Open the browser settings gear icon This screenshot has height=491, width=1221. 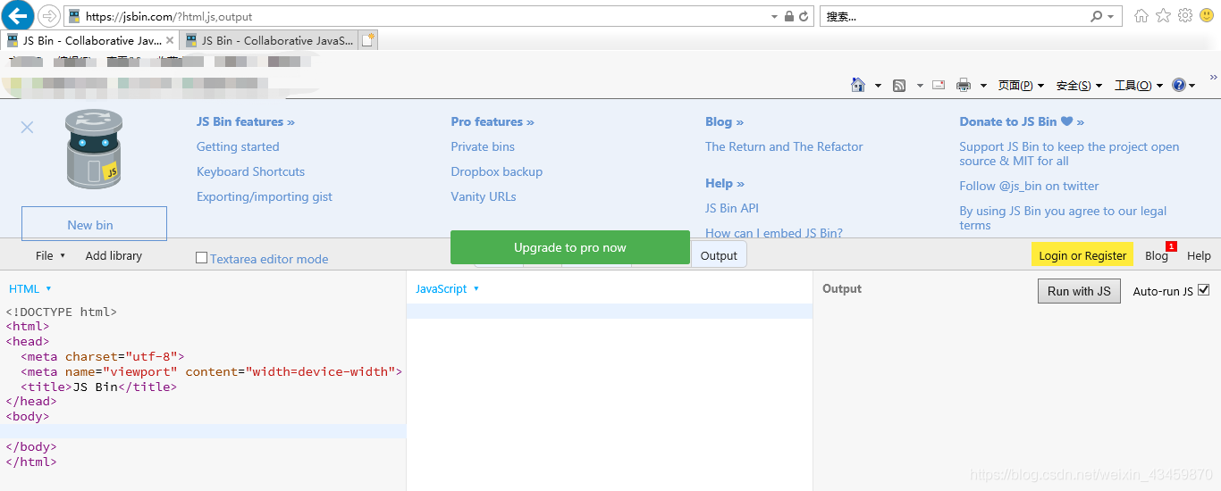1185,15
